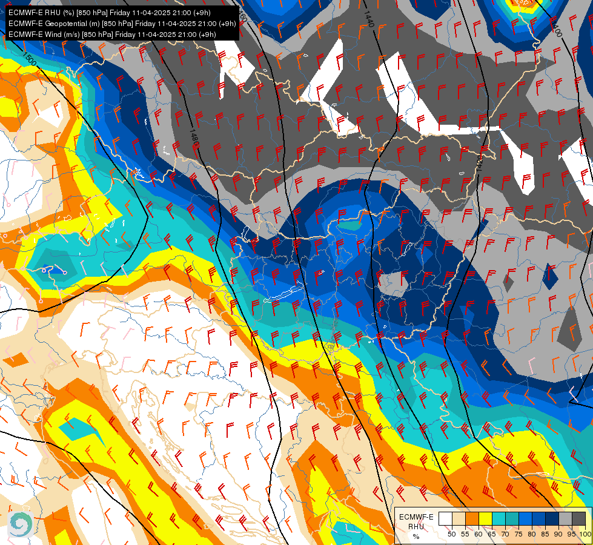This screenshot has height=545, width=593.
Task: Click the RHU label in the legend
Action: click(x=416, y=527)
